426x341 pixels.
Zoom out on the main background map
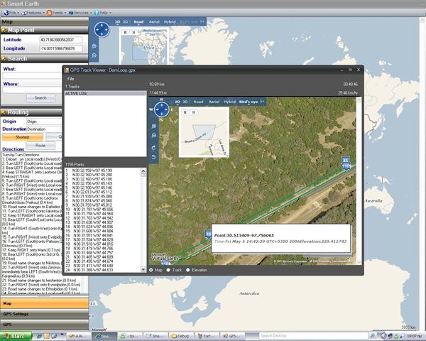pyautogui.click(x=94, y=55)
